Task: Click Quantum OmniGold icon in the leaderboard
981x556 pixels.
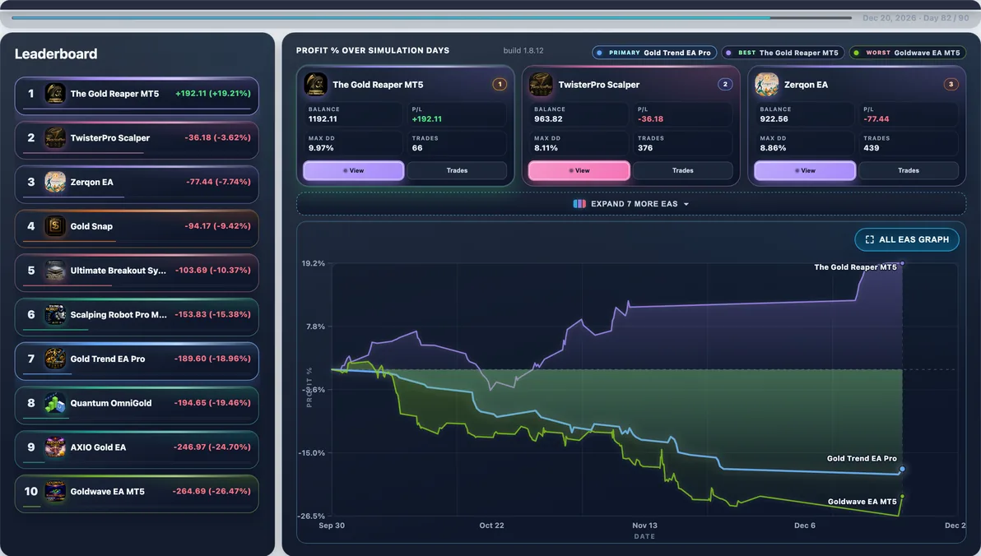Action: tap(55, 403)
